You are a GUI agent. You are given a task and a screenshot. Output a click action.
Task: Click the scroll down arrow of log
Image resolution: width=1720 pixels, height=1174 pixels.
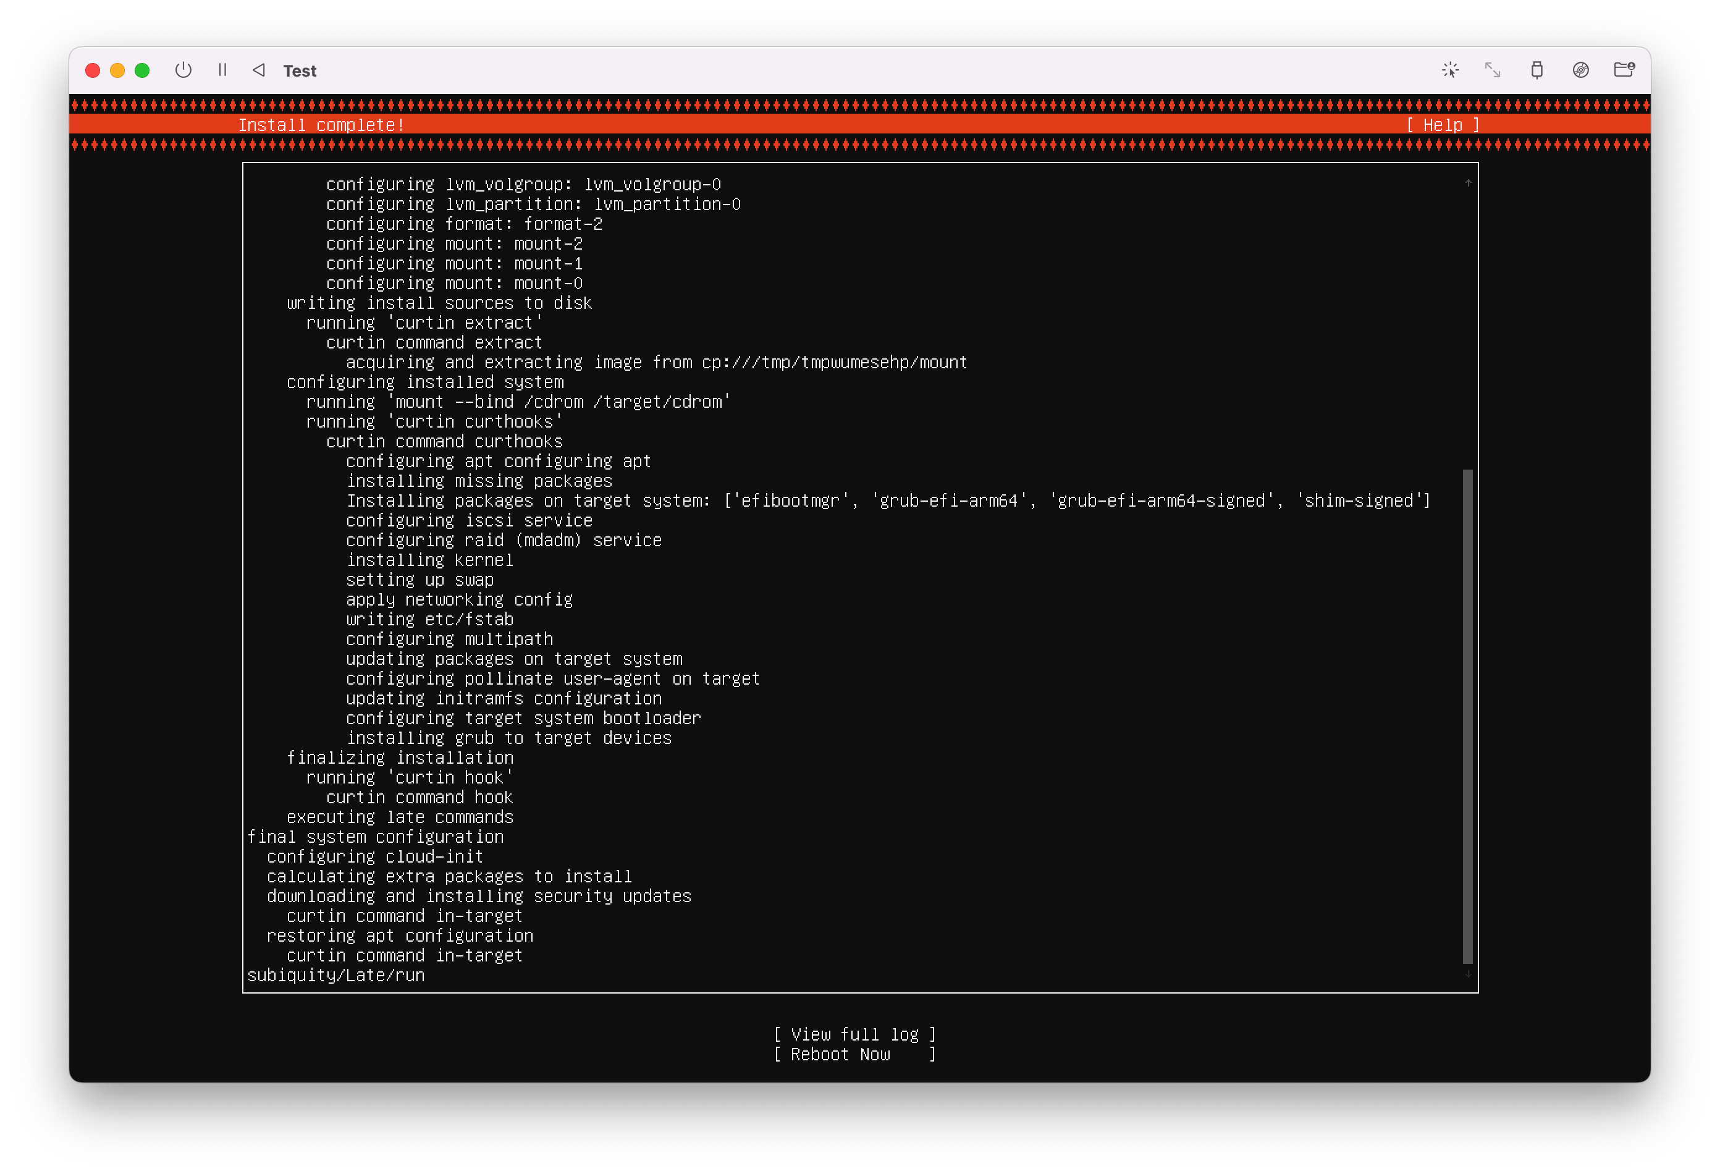tap(1468, 973)
